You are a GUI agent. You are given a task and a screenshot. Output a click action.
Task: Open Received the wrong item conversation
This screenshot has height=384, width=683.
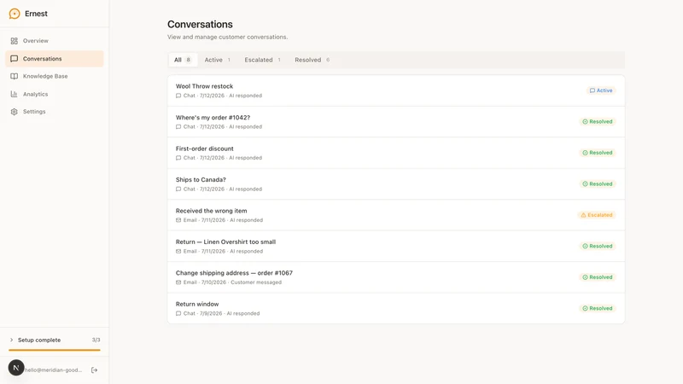[396, 215]
